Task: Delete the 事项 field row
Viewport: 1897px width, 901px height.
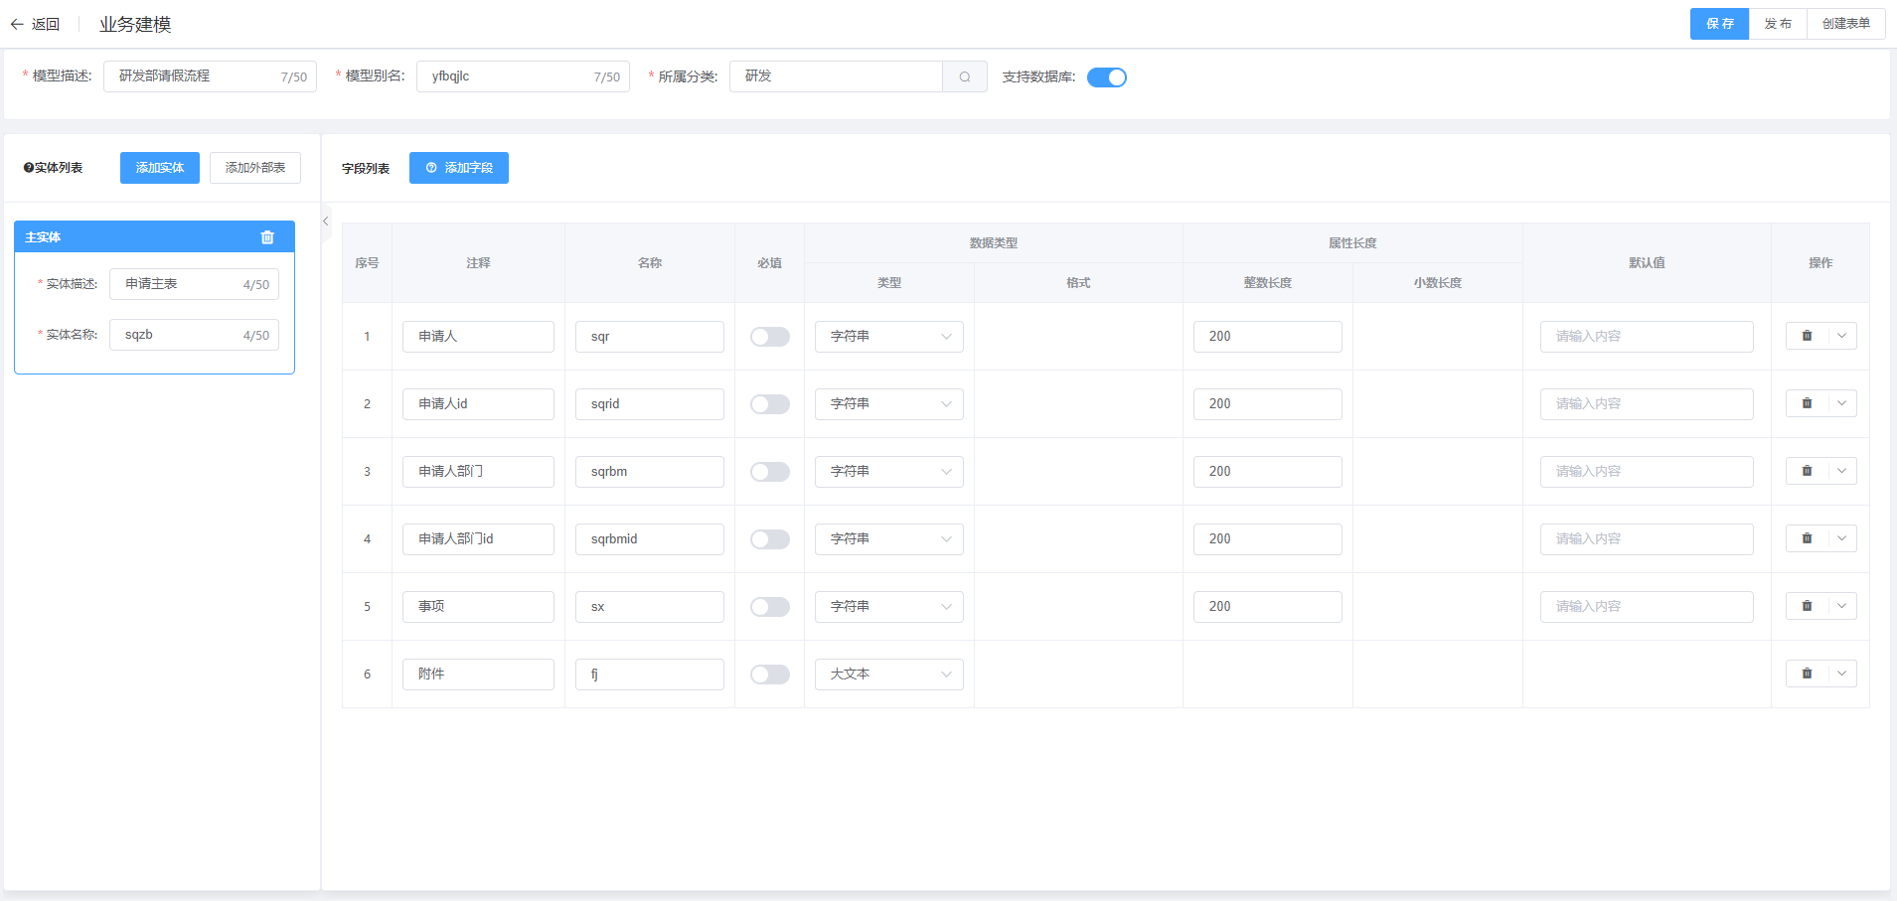Action: (1807, 606)
